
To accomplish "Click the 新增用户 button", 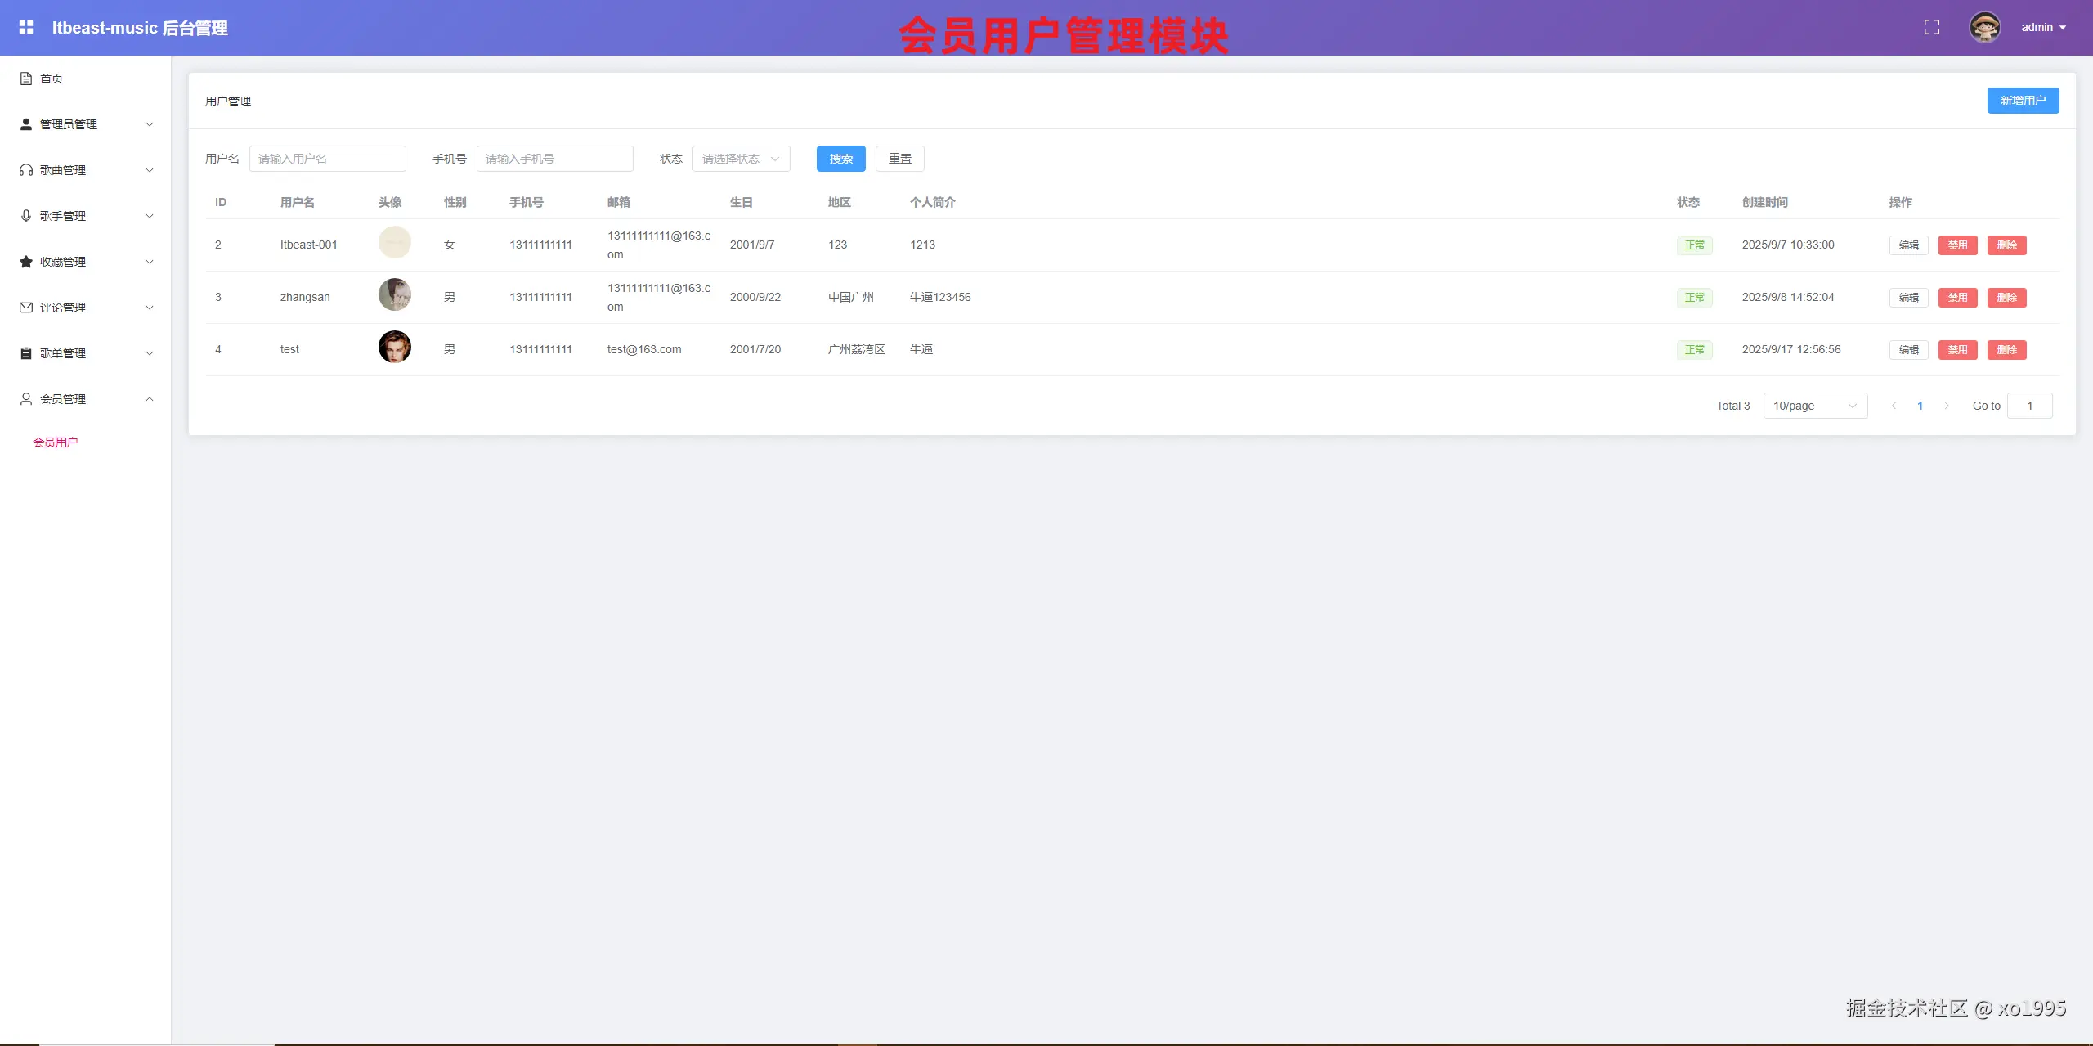I will point(2022,101).
